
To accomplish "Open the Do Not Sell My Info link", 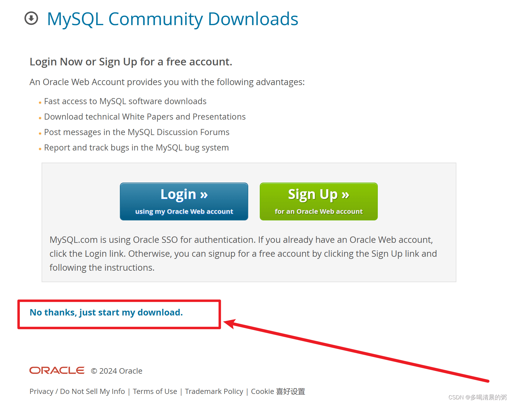I will pyautogui.click(x=92, y=391).
